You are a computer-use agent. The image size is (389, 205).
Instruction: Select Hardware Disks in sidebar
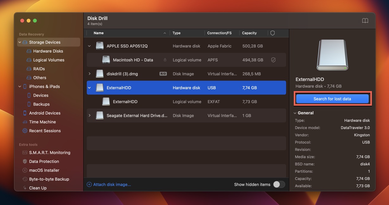48,51
